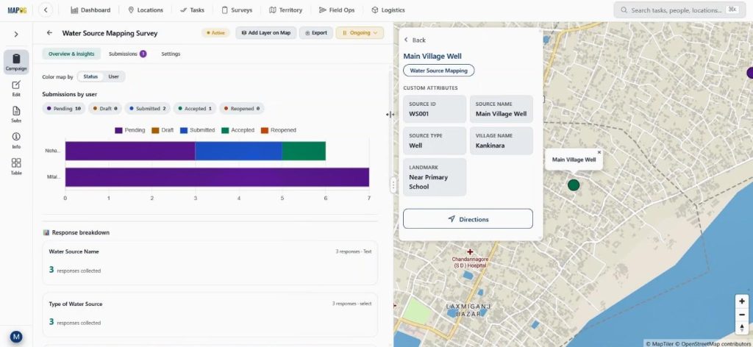Click the Draft legend color swatch
753x347 pixels.
coord(155,130)
